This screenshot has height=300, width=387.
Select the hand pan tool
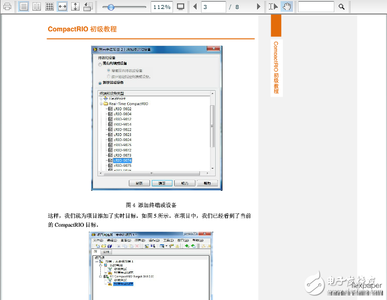(287, 6)
